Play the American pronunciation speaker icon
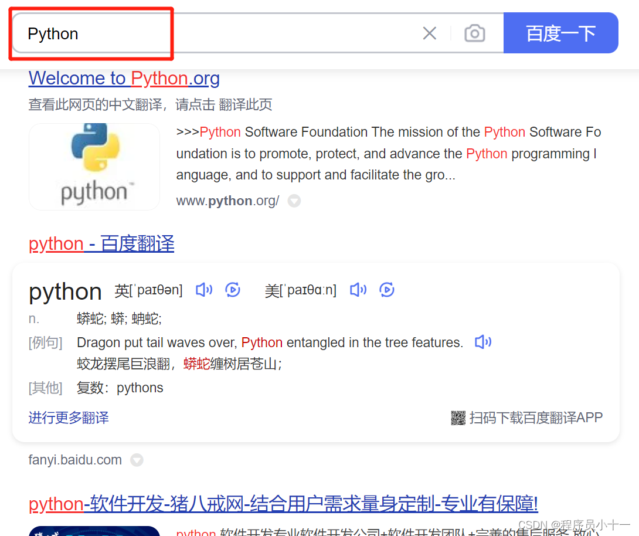This screenshot has height=536, width=639. pyautogui.click(x=358, y=290)
